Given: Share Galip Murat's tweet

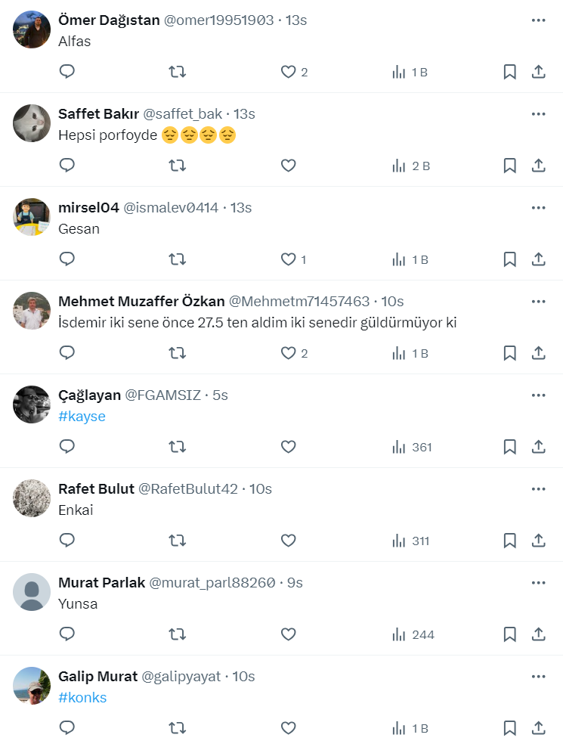Looking at the screenshot, I should pyautogui.click(x=539, y=728).
